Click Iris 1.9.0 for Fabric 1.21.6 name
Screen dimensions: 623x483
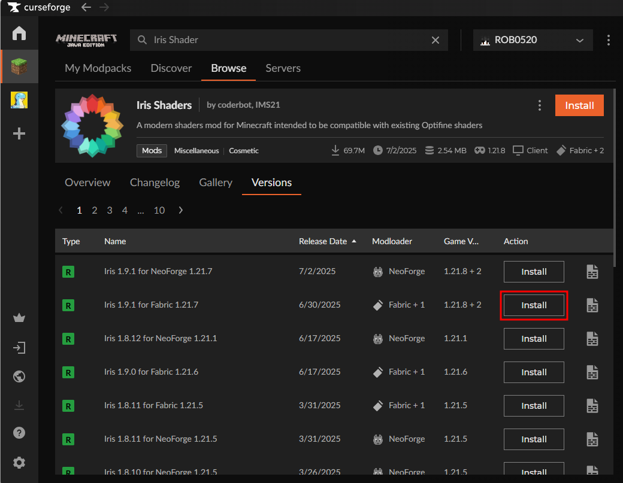(x=151, y=372)
